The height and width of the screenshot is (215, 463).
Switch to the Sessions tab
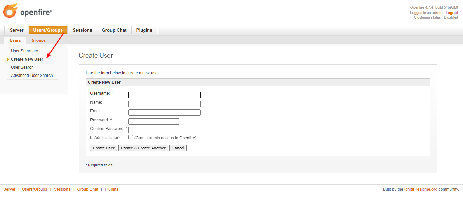point(82,30)
